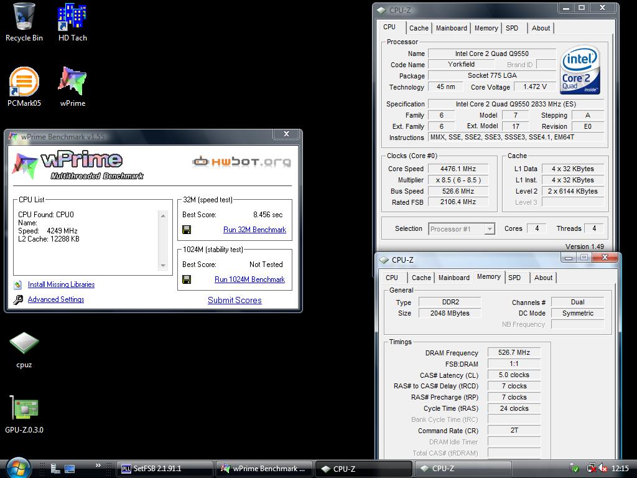Screen dimensions: 637x478
Task: Click the memory Size value 2048 MBytes
Action: [x=450, y=313]
